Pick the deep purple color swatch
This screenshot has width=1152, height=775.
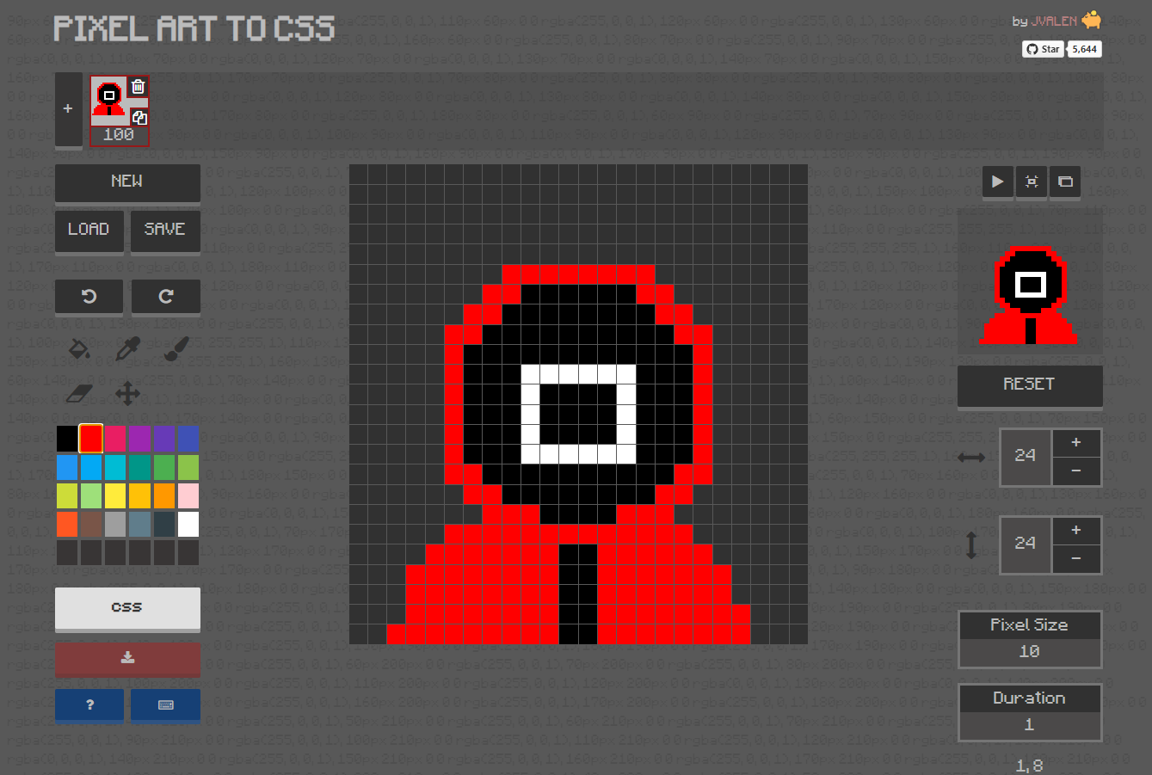click(164, 439)
